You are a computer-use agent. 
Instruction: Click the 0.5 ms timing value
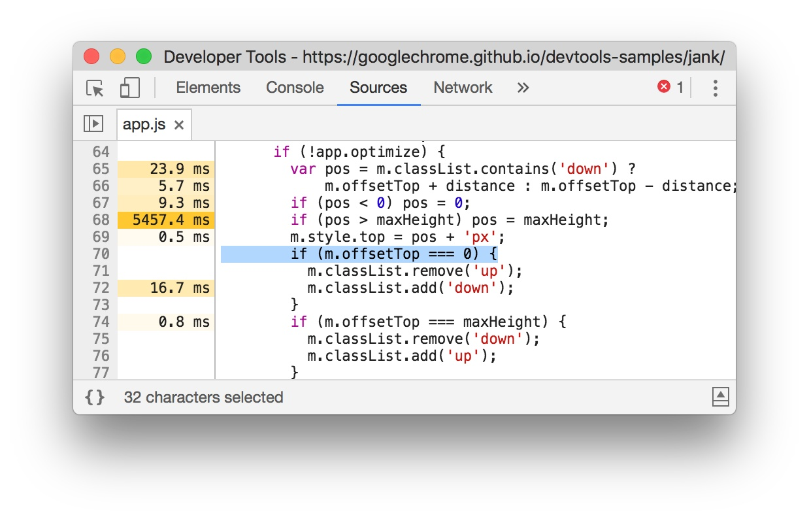(x=184, y=237)
